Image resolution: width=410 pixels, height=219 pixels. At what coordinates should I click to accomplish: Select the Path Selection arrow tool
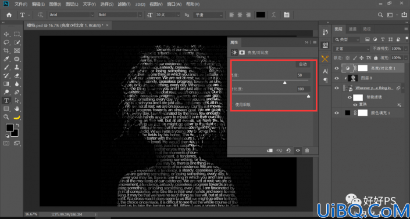pyautogui.click(x=17, y=100)
